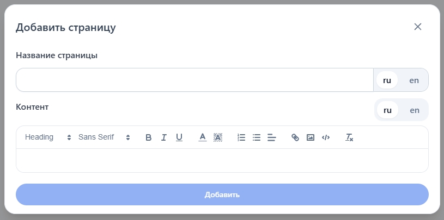Focus the Название страницы text field
Screen dimensions: 444x220
point(194,80)
